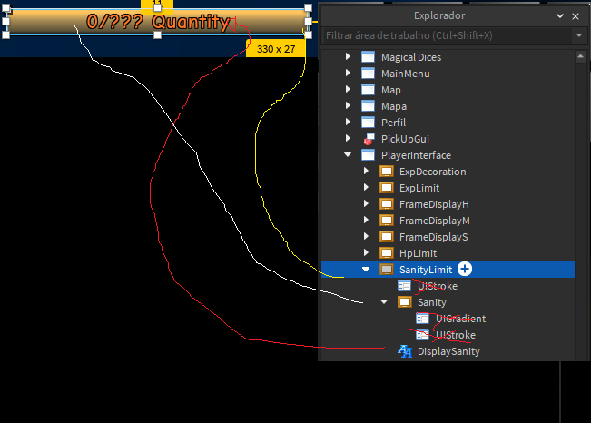The width and height of the screenshot is (591, 423).
Task: Click the SanityLimit frame icon
Action: (387, 270)
